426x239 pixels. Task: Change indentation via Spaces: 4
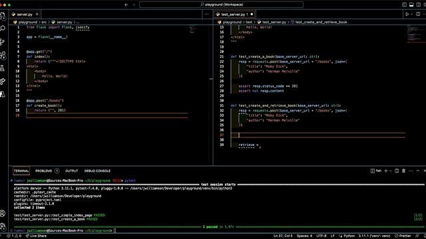305,236
